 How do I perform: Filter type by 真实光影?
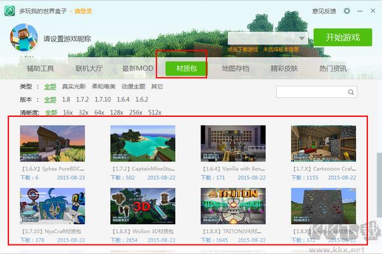(74, 86)
